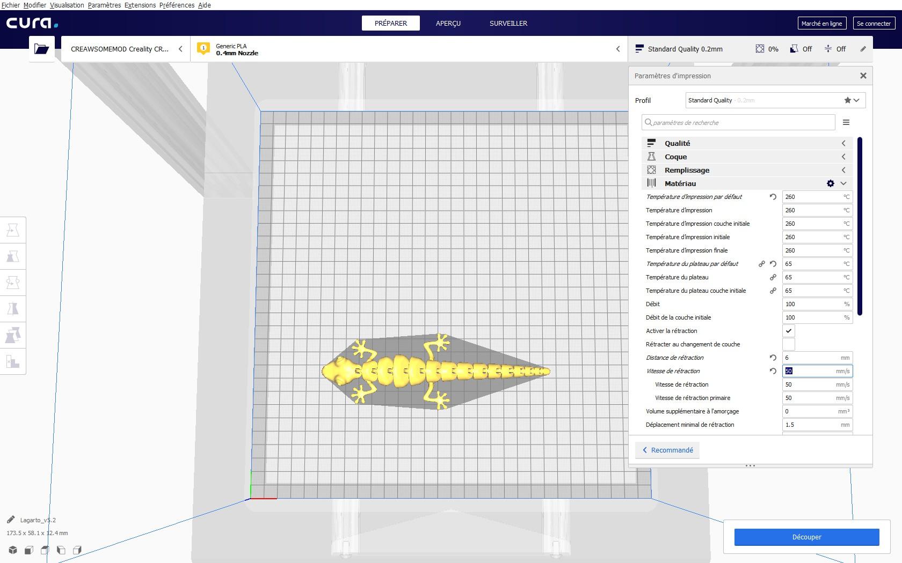Expand the Qualité settings section
The image size is (902, 563).
point(746,143)
